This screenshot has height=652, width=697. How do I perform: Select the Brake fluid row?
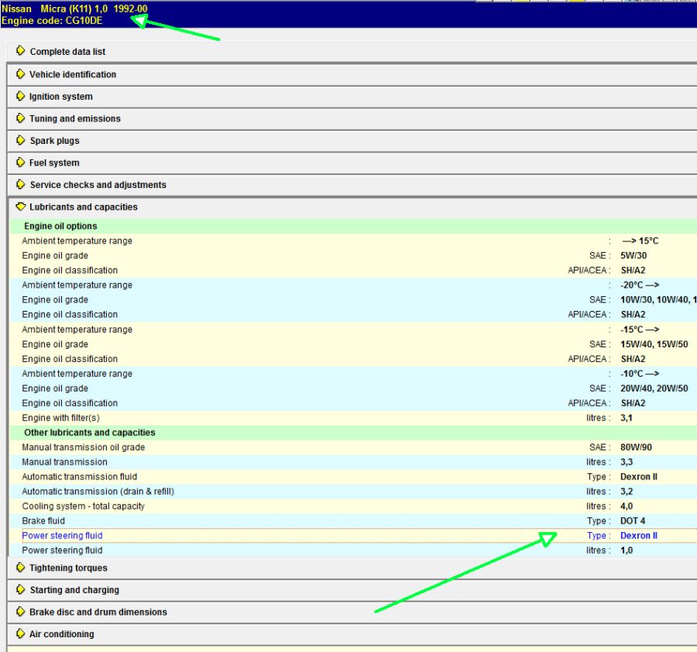click(43, 521)
